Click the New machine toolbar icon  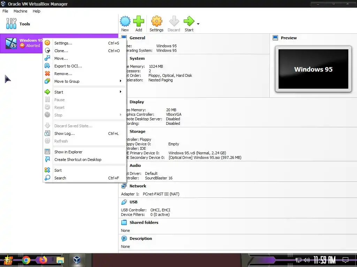click(x=125, y=21)
